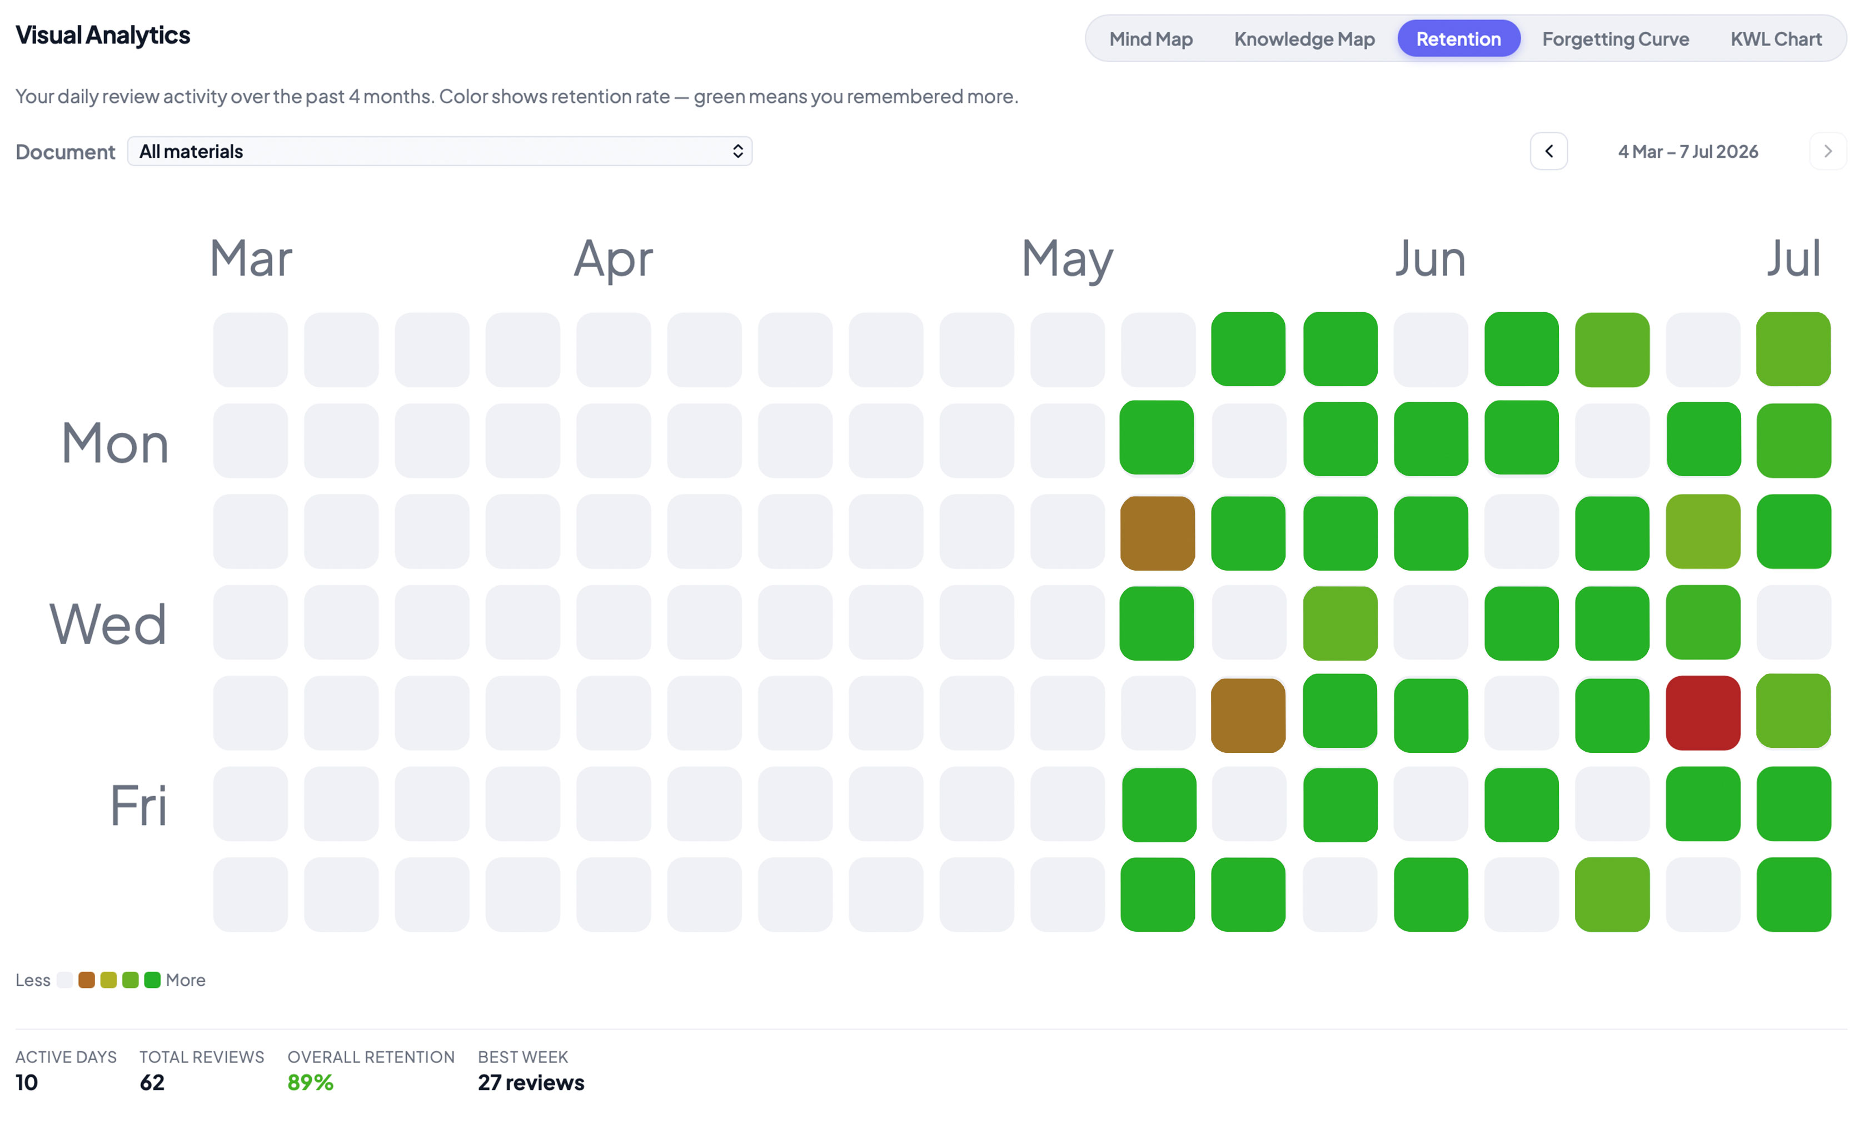
Task: Switch to the Knowledge Map tab
Action: pyautogui.click(x=1304, y=38)
